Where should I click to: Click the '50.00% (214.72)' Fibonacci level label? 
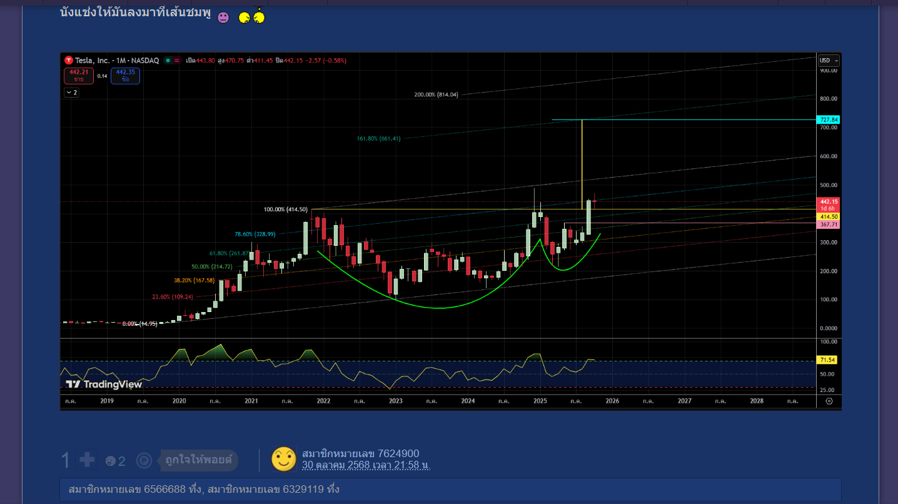pyautogui.click(x=212, y=266)
